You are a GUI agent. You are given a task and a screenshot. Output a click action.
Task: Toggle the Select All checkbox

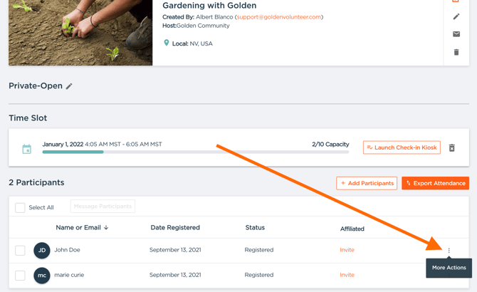(20, 207)
